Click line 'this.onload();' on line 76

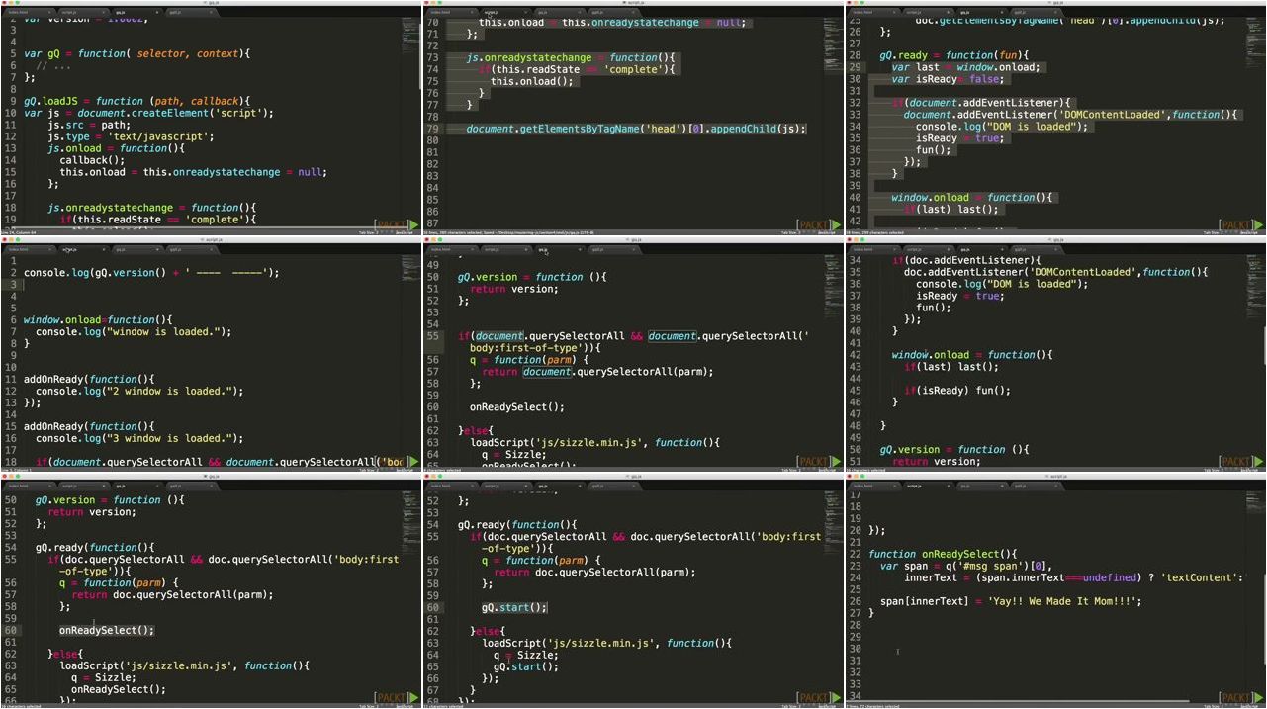tap(532, 81)
